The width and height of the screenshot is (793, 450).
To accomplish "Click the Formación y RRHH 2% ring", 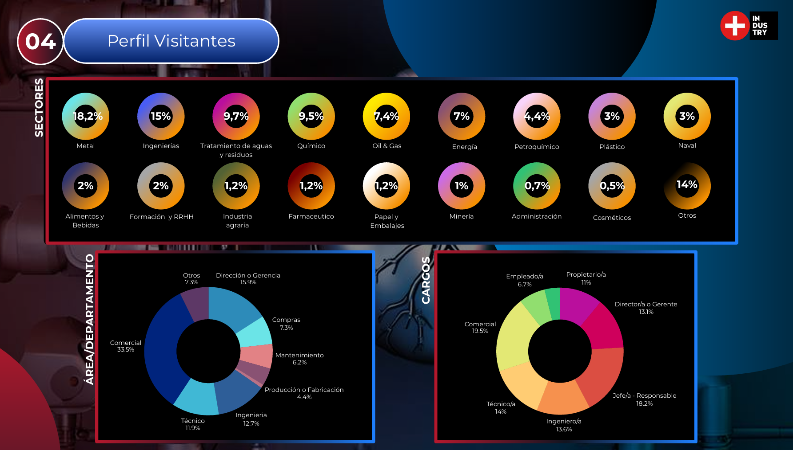I will [x=161, y=186].
